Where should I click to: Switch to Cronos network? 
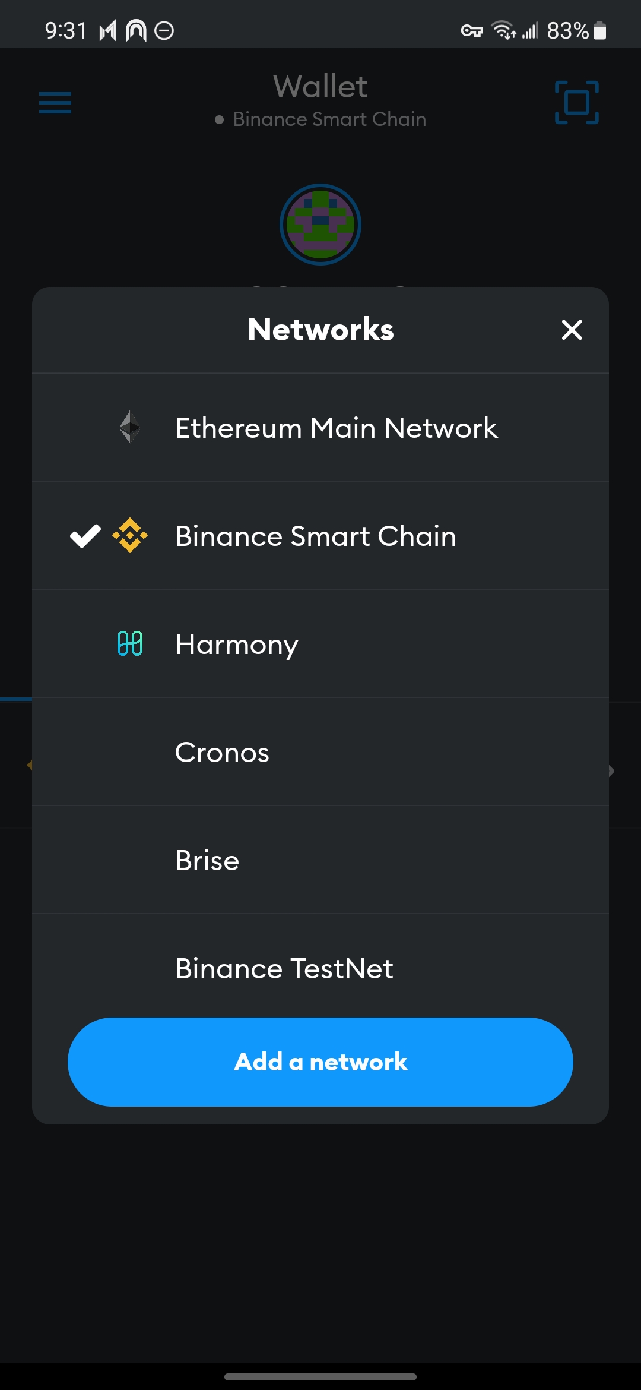click(320, 752)
